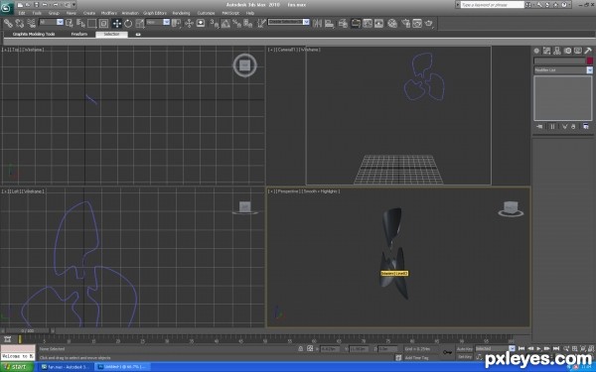Click the Select Object tool

(70, 24)
